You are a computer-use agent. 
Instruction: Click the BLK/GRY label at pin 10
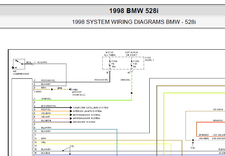[x=46, y=131]
